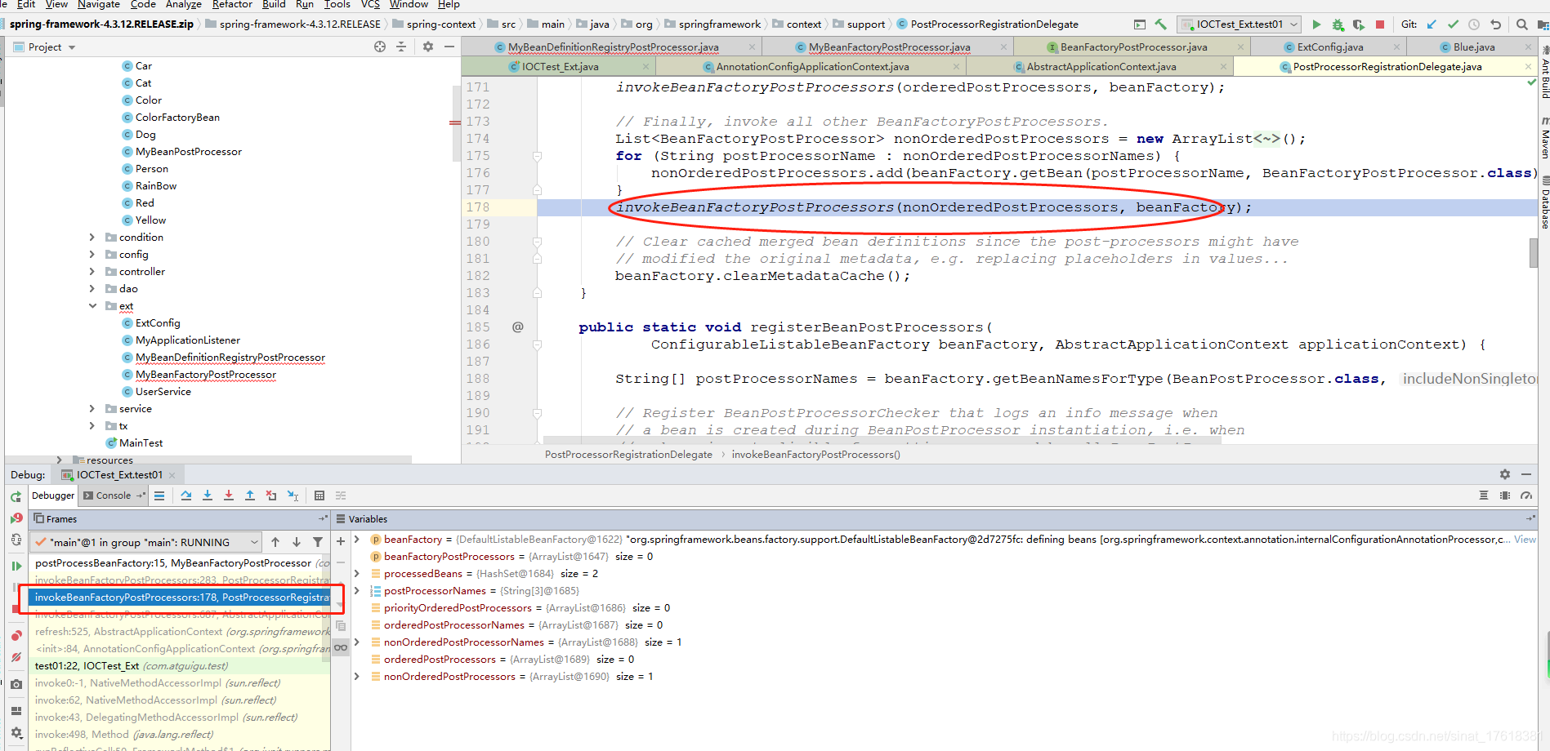This screenshot has height=751, width=1550.
Task: Expand the dao package folder
Action: coord(92,289)
